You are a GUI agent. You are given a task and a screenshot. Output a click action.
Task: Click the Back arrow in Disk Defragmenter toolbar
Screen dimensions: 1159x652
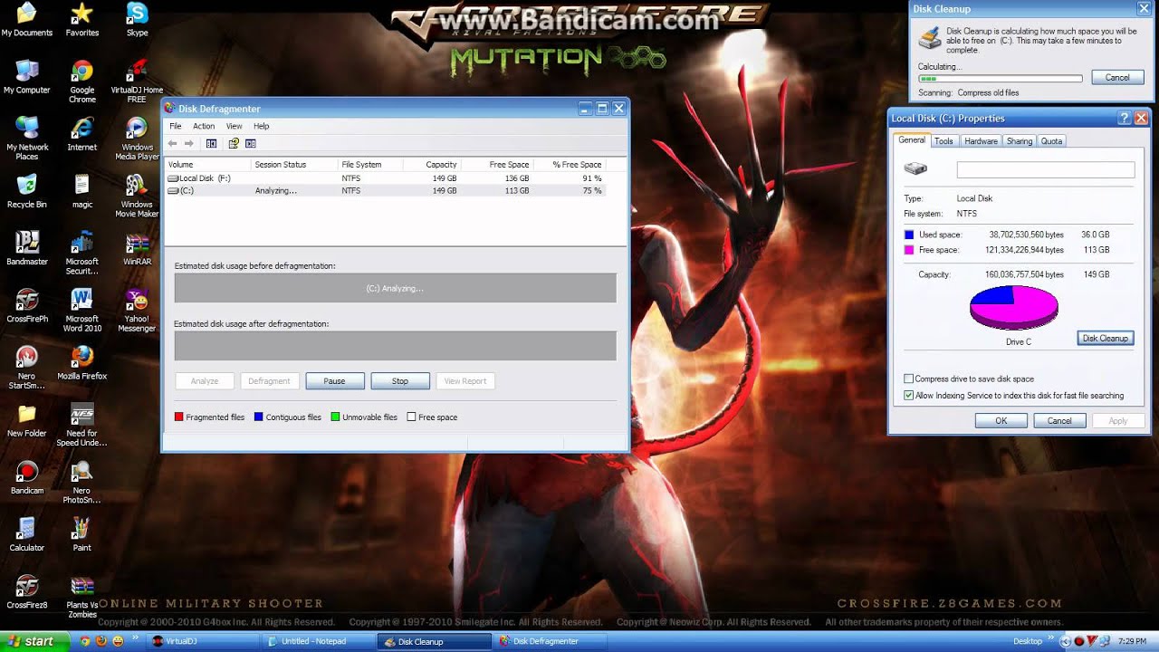[x=173, y=143]
